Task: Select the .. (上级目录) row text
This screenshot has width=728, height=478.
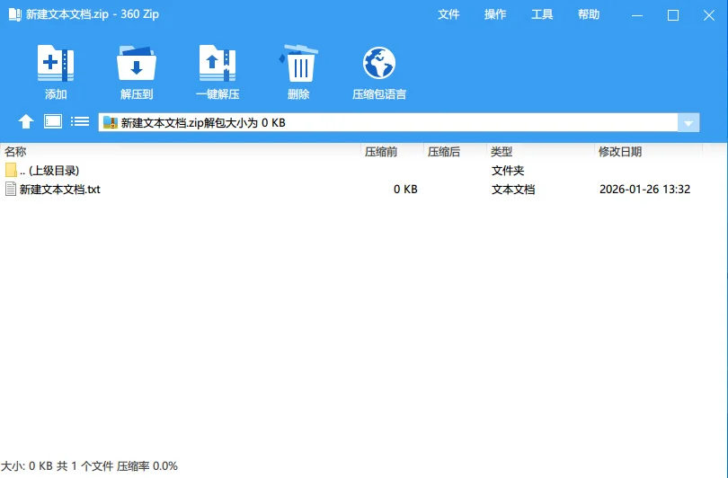Action: pos(49,171)
